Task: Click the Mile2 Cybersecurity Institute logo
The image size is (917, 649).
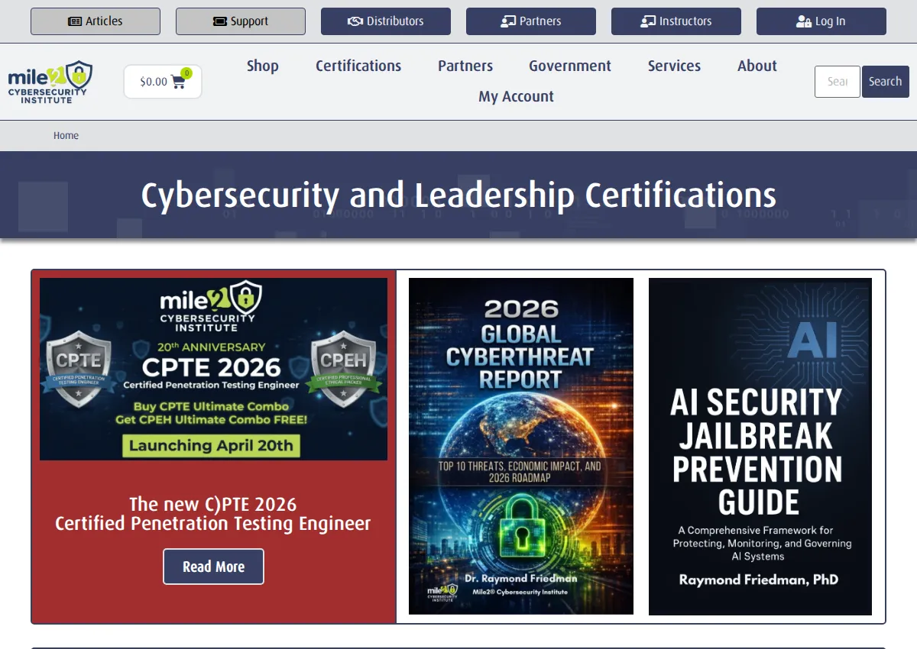Action: click(50, 82)
